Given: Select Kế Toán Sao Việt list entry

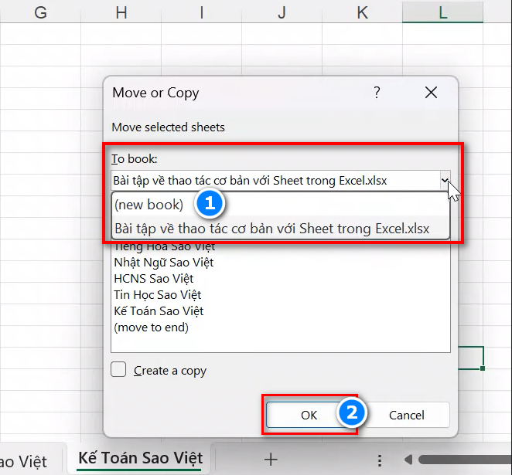Looking at the screenshot, I should pyautogui.click(x=159, y=311).
